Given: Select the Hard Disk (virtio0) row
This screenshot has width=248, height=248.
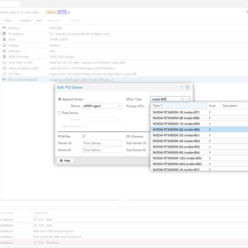Looking at the screenshot, I should point(125,62).
